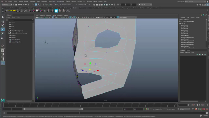Click the MEL command line input
The width and height of the screenshot is (209, 118).
[x=43, y=113]
